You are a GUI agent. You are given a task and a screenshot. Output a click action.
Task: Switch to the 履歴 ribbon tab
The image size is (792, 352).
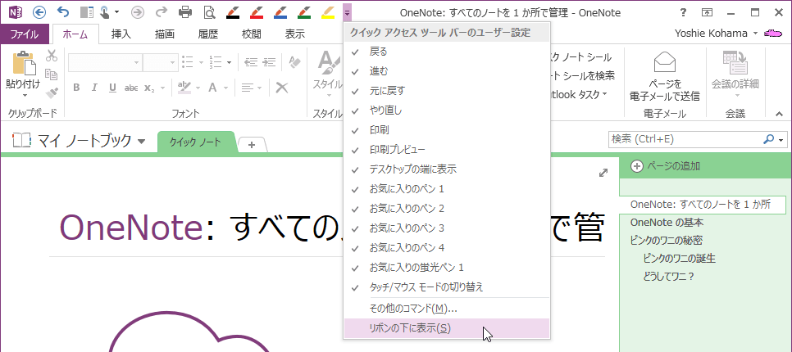click(x=208, y=34)
